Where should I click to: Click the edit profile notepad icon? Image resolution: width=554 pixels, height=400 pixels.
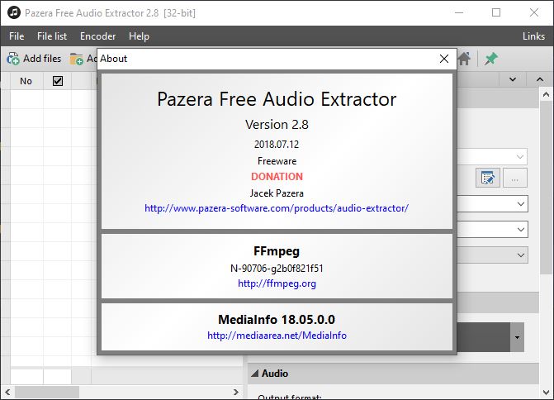(x=488, y=178)
